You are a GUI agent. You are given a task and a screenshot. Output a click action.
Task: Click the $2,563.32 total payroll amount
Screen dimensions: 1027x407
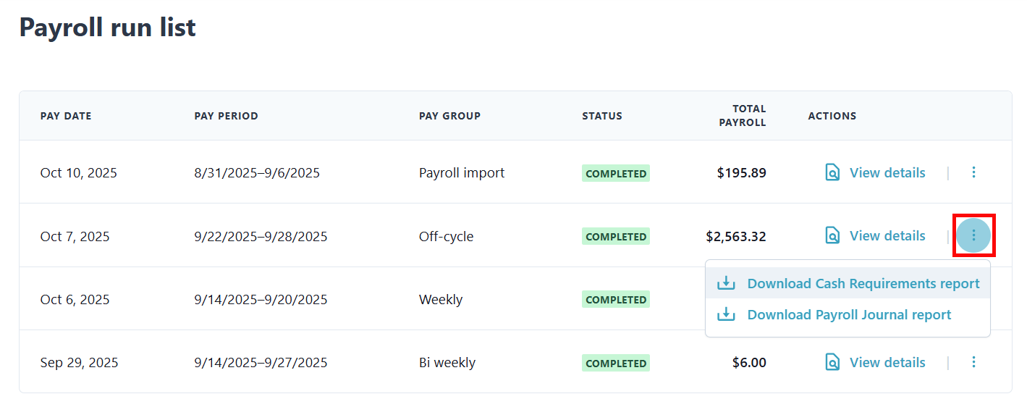(x=735, y=237)
